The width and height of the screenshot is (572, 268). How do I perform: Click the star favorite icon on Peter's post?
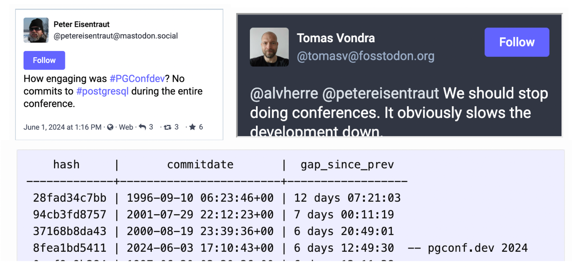coord(193,127)
